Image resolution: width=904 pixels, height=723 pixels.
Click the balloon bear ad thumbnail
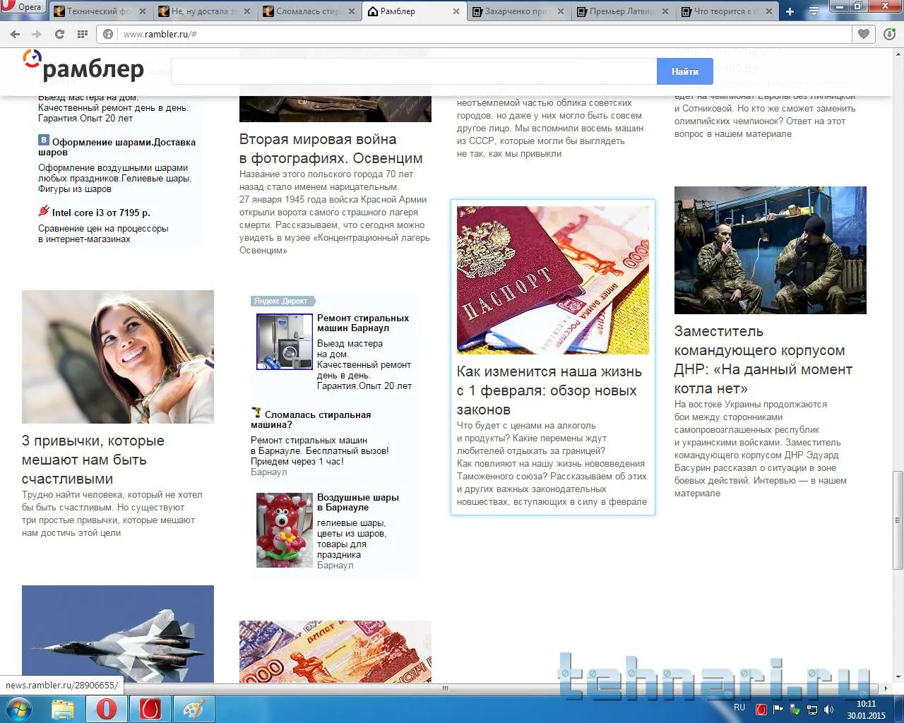coord(285,530)
